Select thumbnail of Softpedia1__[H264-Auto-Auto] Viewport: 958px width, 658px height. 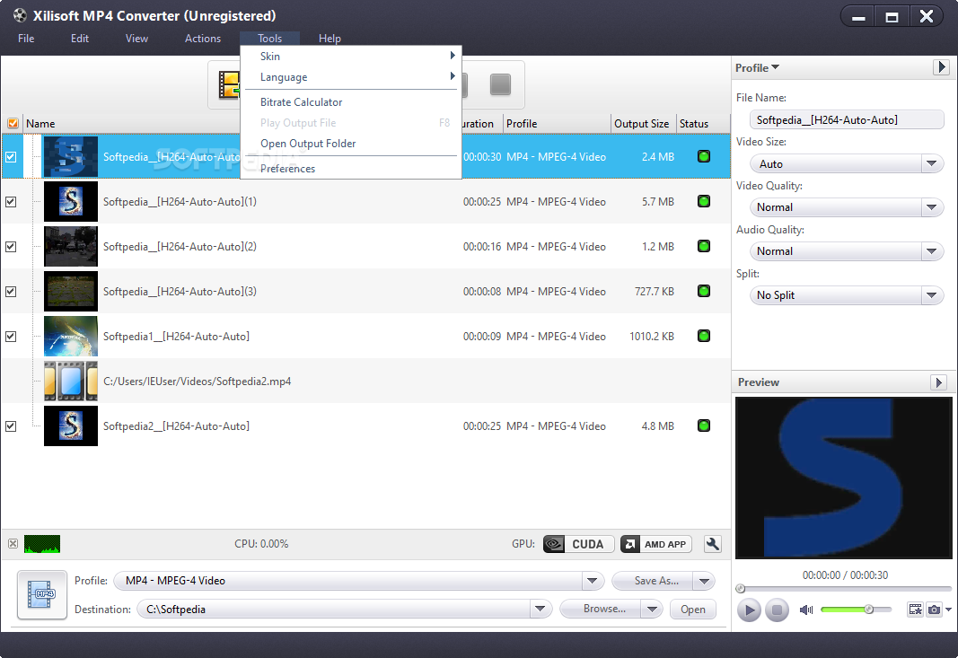click(x=71, y=336)
